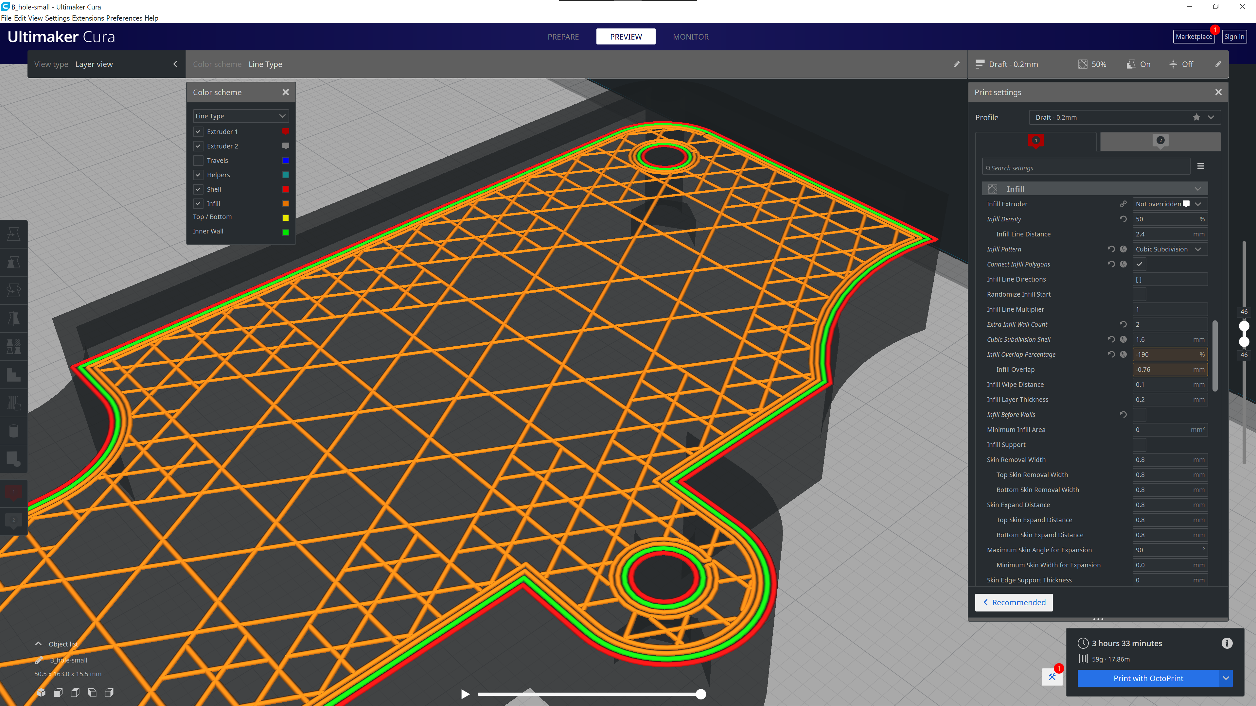The image size is (1256, 706).
Task: Open the Infill Extruder dropdown
Action: pos(1170,204)
